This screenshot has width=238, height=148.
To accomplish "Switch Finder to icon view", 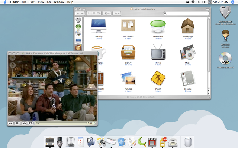I will pos(89,13).
